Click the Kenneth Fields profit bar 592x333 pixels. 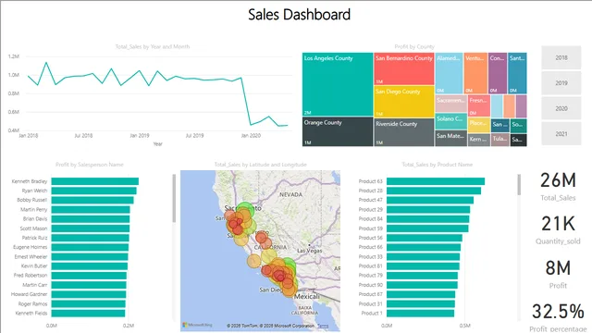point(88,313)
